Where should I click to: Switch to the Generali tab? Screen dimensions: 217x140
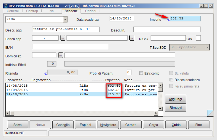[13, 11]
